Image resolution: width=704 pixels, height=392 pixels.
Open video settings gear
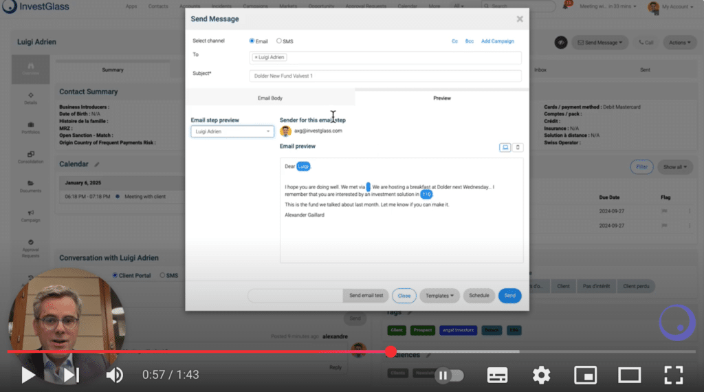pyautogui.click(x=541, y=375)
